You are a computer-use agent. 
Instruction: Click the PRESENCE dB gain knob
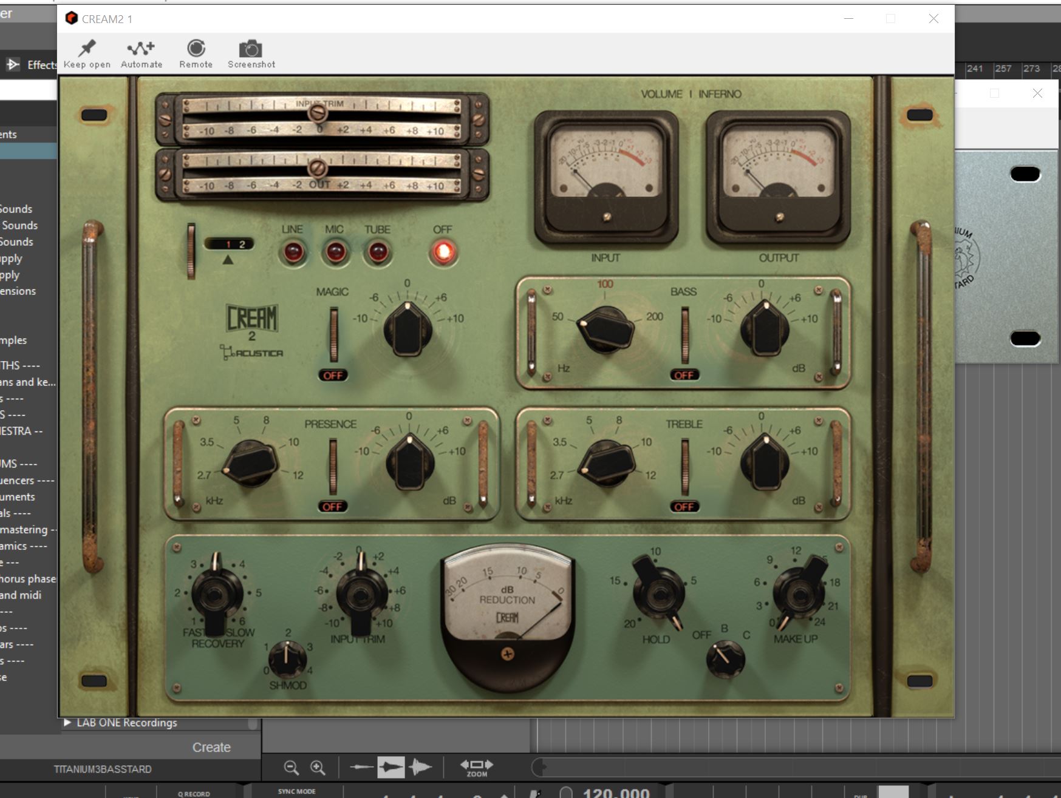[411, 462]
